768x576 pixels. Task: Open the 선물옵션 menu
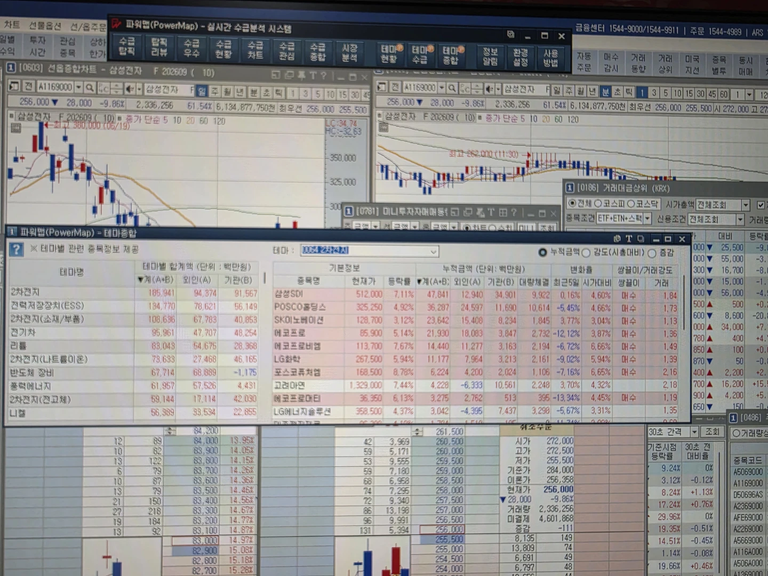(45, 26)
